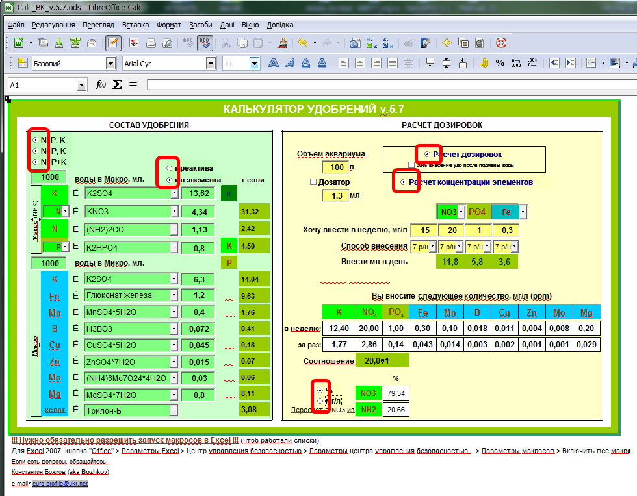The height and width of the screenshot is (496, 637).
Task: Select the Расчет дозировок radio button
Action: (427, 155)
